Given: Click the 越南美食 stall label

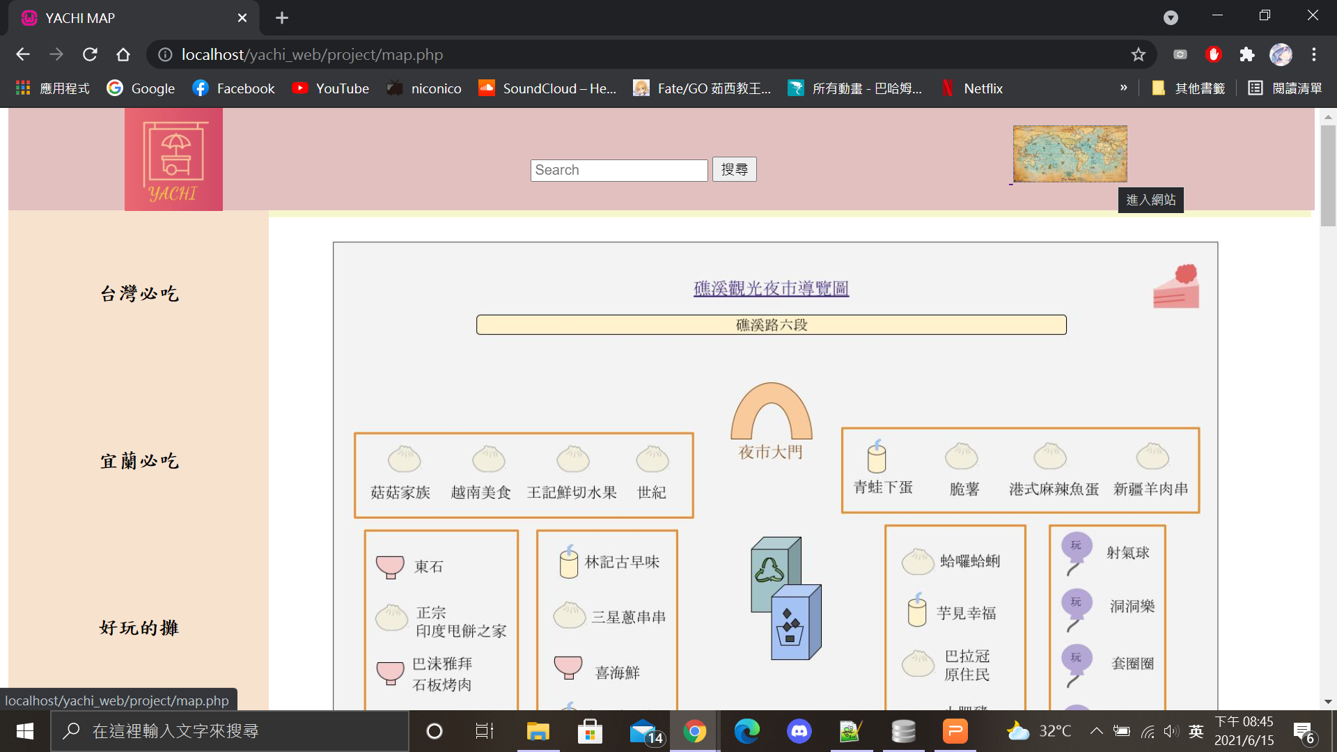Looking at the screenshot, I should tap(480, 492).
